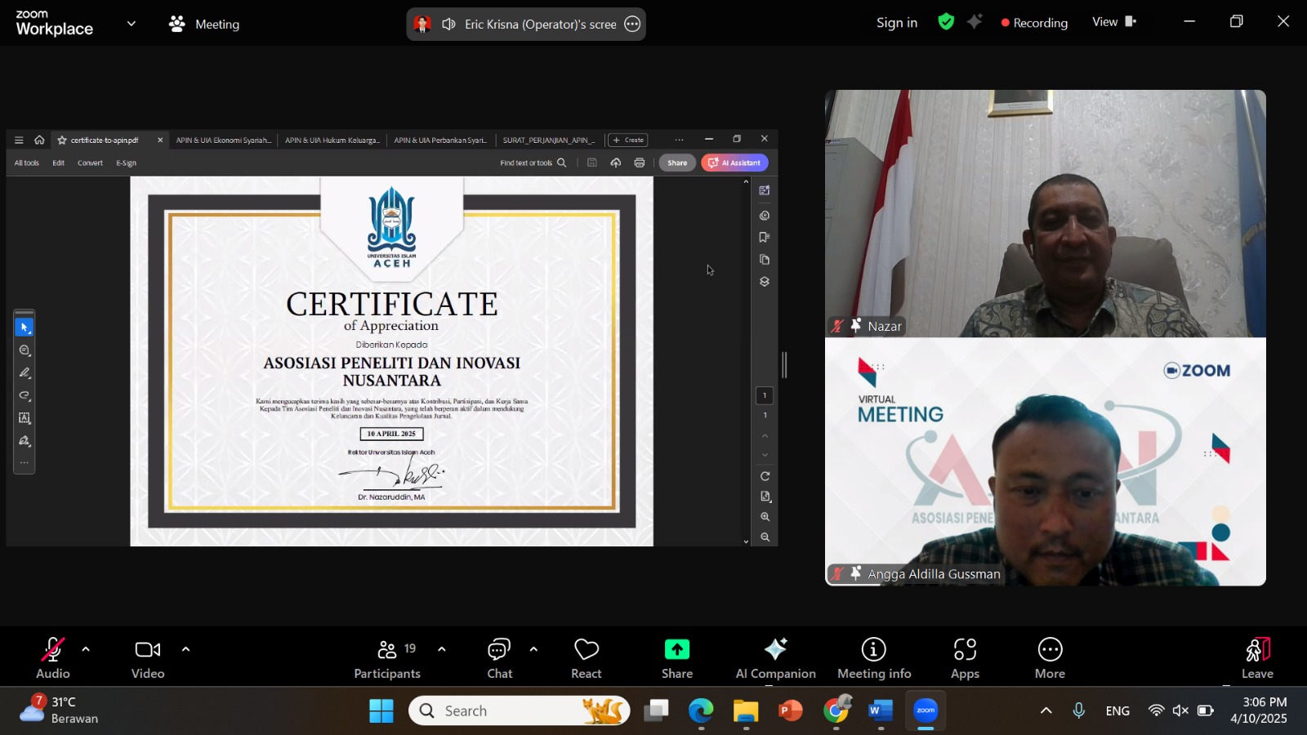Select Angga Aldilla Gussman's video tile
Viewport: 1307px width, 735px height.
1046,461
